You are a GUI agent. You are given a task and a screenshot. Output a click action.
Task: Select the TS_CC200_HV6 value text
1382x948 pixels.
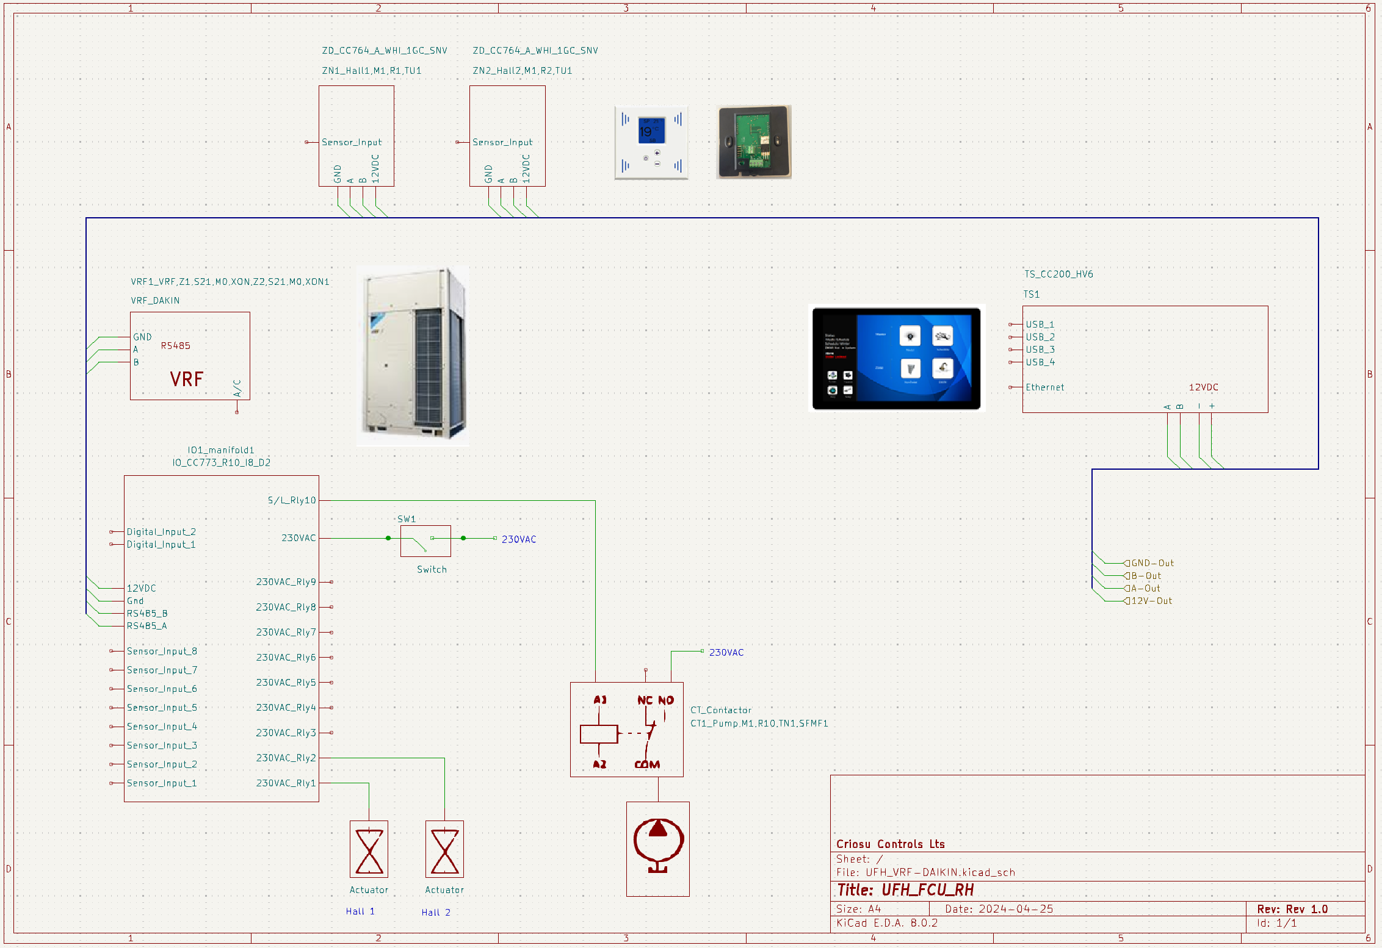(1058, 274)
